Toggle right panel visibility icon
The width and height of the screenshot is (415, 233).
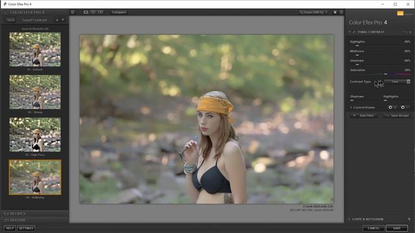[x=342, y=12]
